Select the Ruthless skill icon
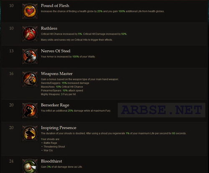 pyautogui.click(x=30, y=34)
